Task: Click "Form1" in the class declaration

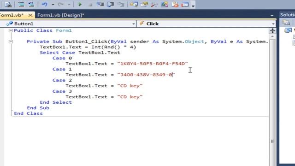Action: [x=64, y=30]
